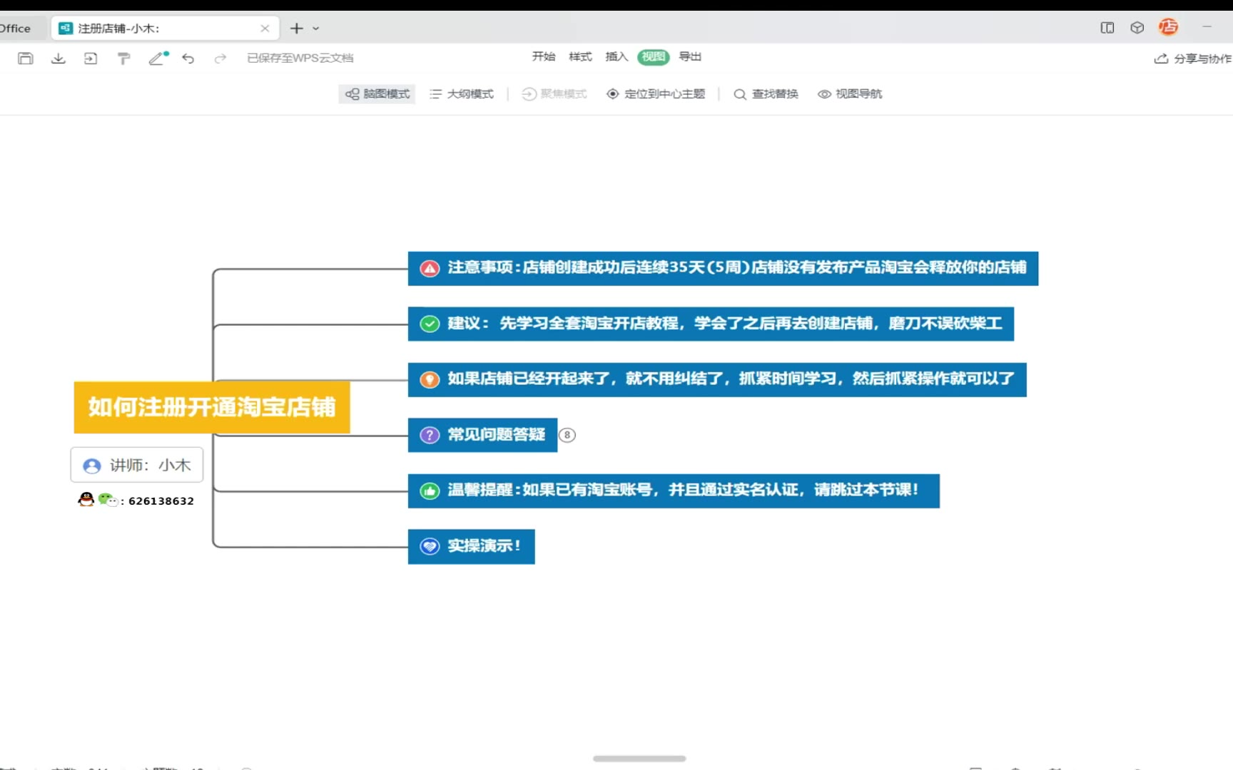Click the 注册店铺-小木 document tab
Screen dimensions: 1233x770
[166, 29]
